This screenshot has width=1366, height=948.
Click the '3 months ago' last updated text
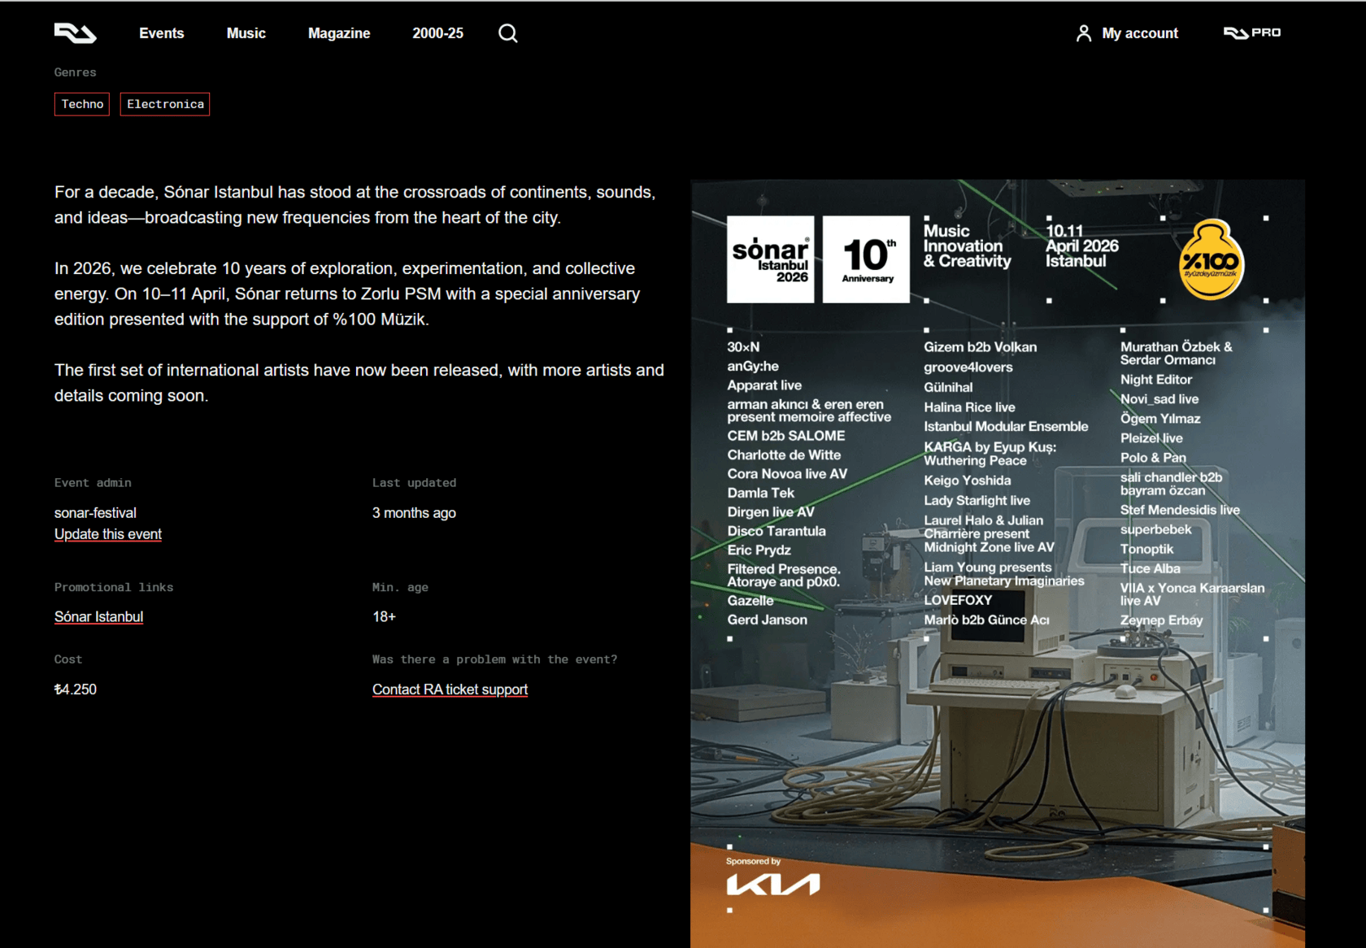coord(414,513)
